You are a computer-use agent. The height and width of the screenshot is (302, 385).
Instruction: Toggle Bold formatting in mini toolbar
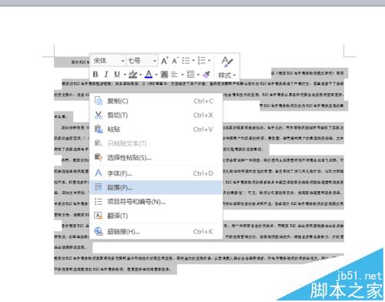coord(95,75)
